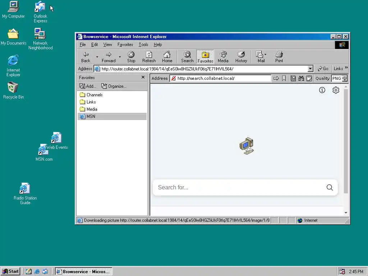Click the Browservice taskbar button

(x=83, y=272)
